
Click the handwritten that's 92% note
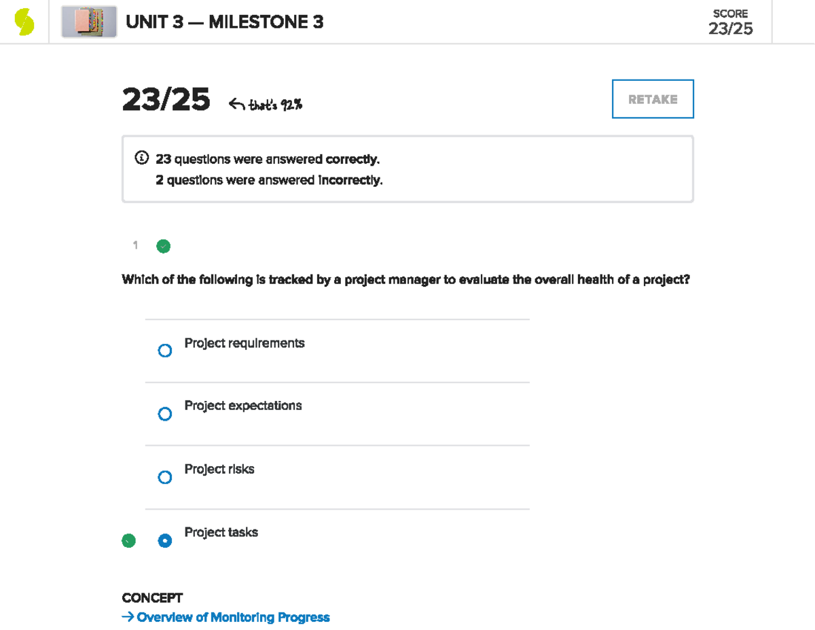click(276, 103)
